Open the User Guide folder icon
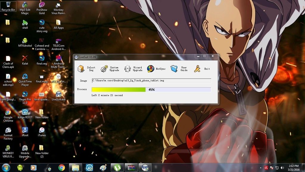 pos(174,69)
